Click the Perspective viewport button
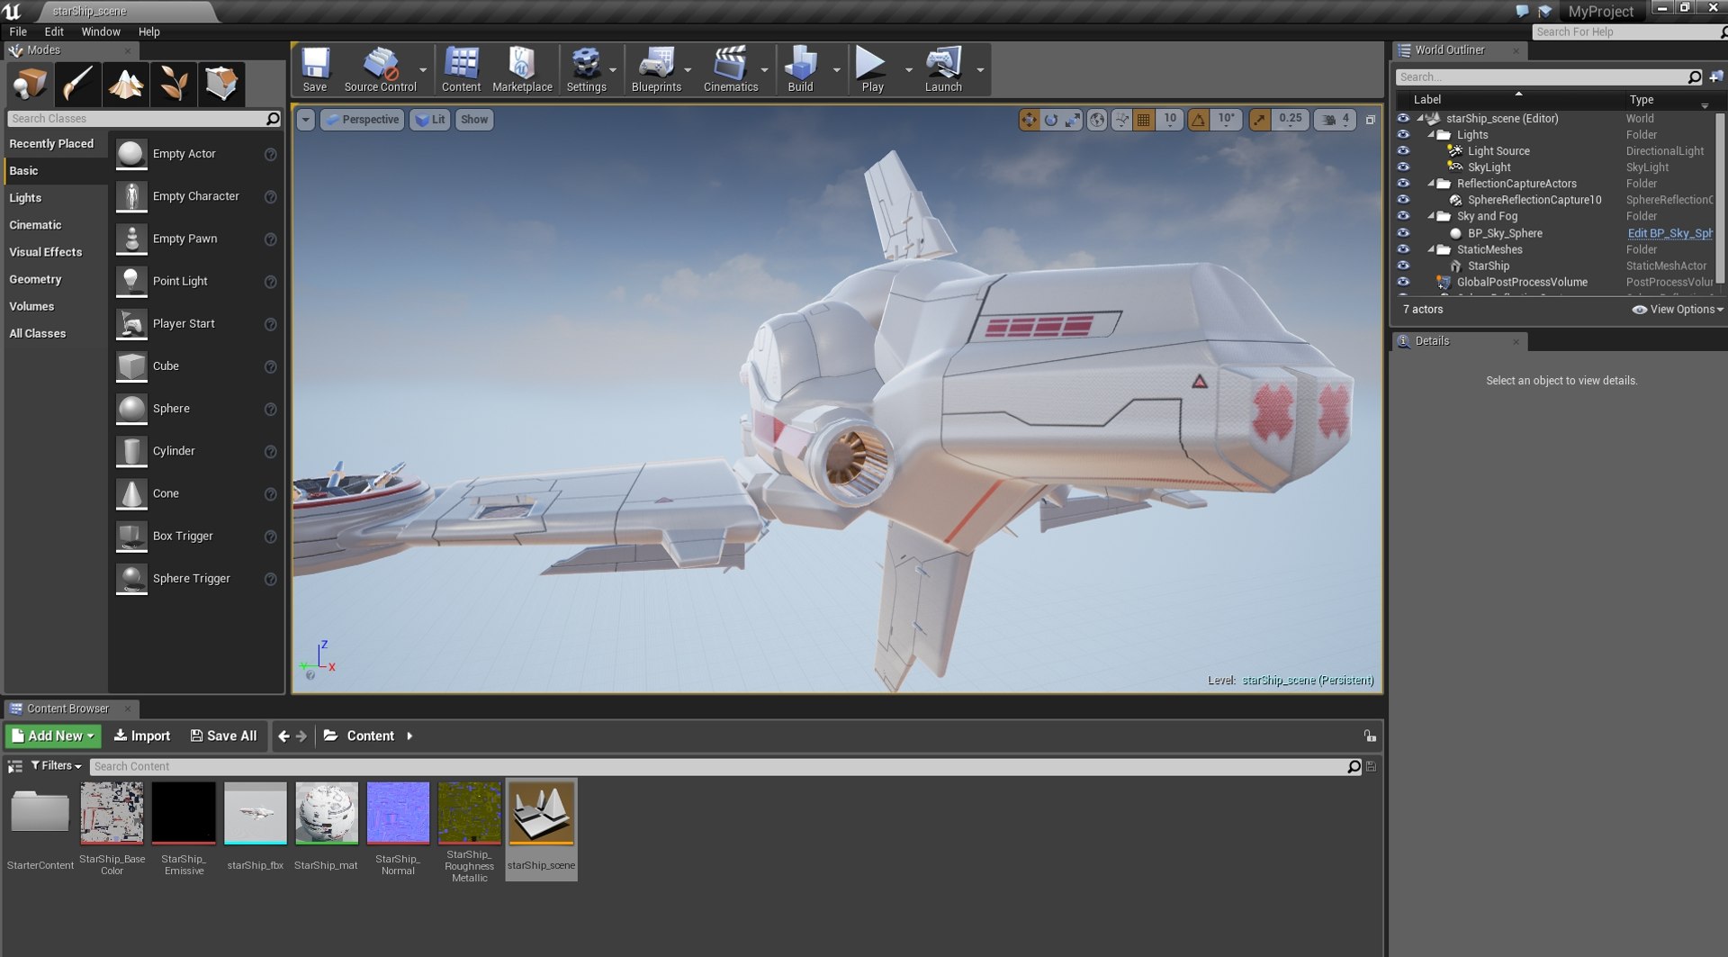Viewport: 1728px width, 957px height. coord(361,120)
